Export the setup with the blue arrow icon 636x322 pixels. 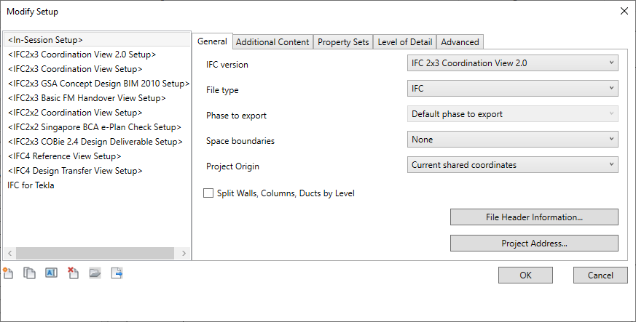(117, 273)
